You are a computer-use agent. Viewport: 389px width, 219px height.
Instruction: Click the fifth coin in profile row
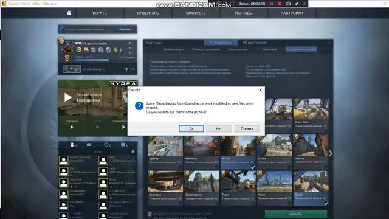coord(108,50)
